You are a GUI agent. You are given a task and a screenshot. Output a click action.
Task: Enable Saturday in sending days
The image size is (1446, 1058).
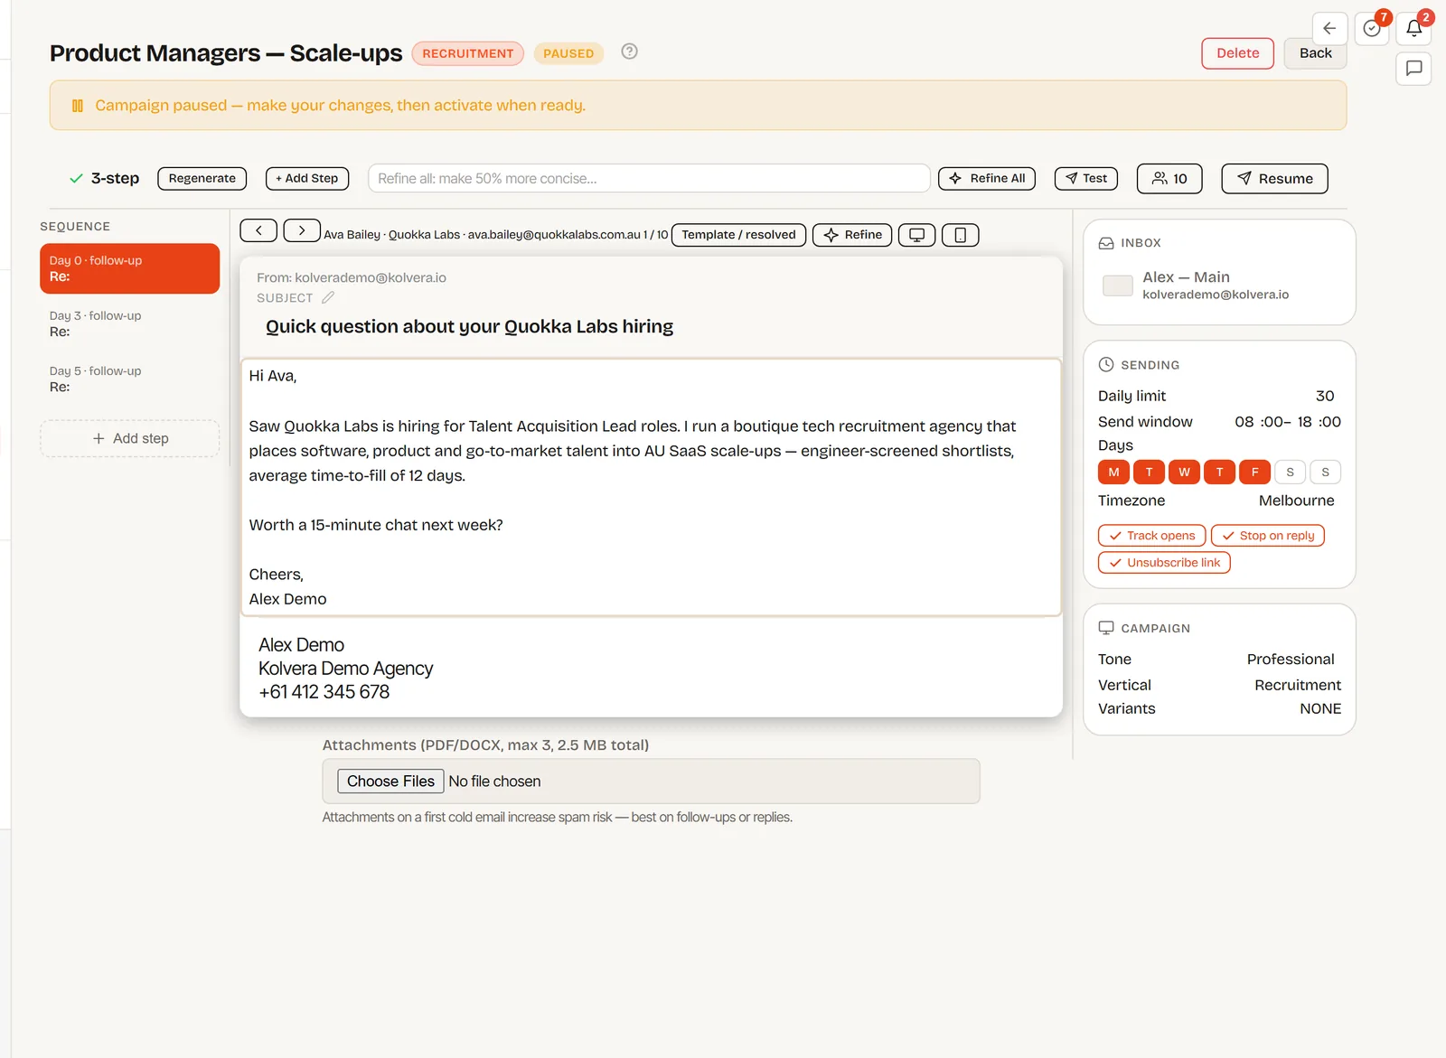1290,472
